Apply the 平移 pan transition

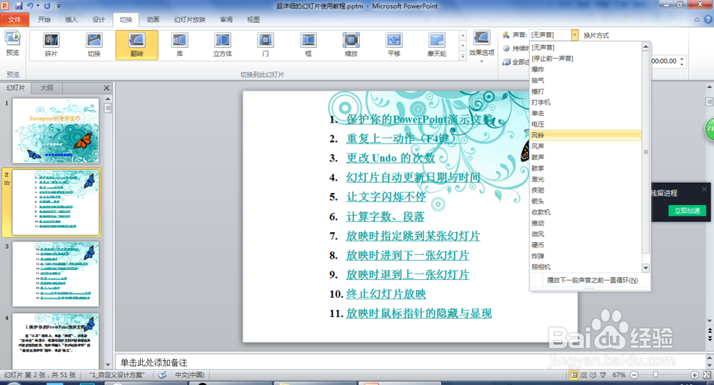click(394, 45)
